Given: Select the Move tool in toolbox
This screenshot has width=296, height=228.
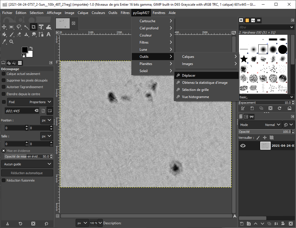Looking at the screenshot, I should point(4,27).
